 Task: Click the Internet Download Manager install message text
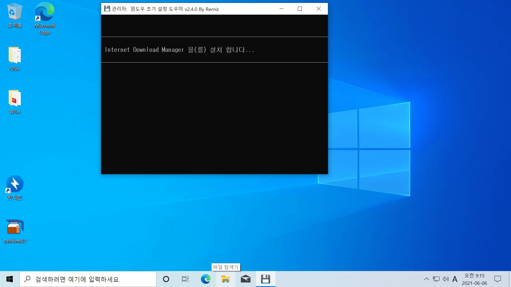click(179, 50)
